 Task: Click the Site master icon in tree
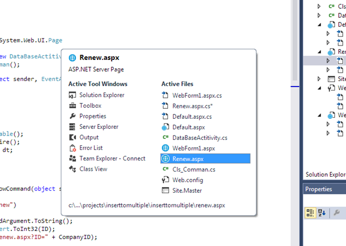click(332, 79)
